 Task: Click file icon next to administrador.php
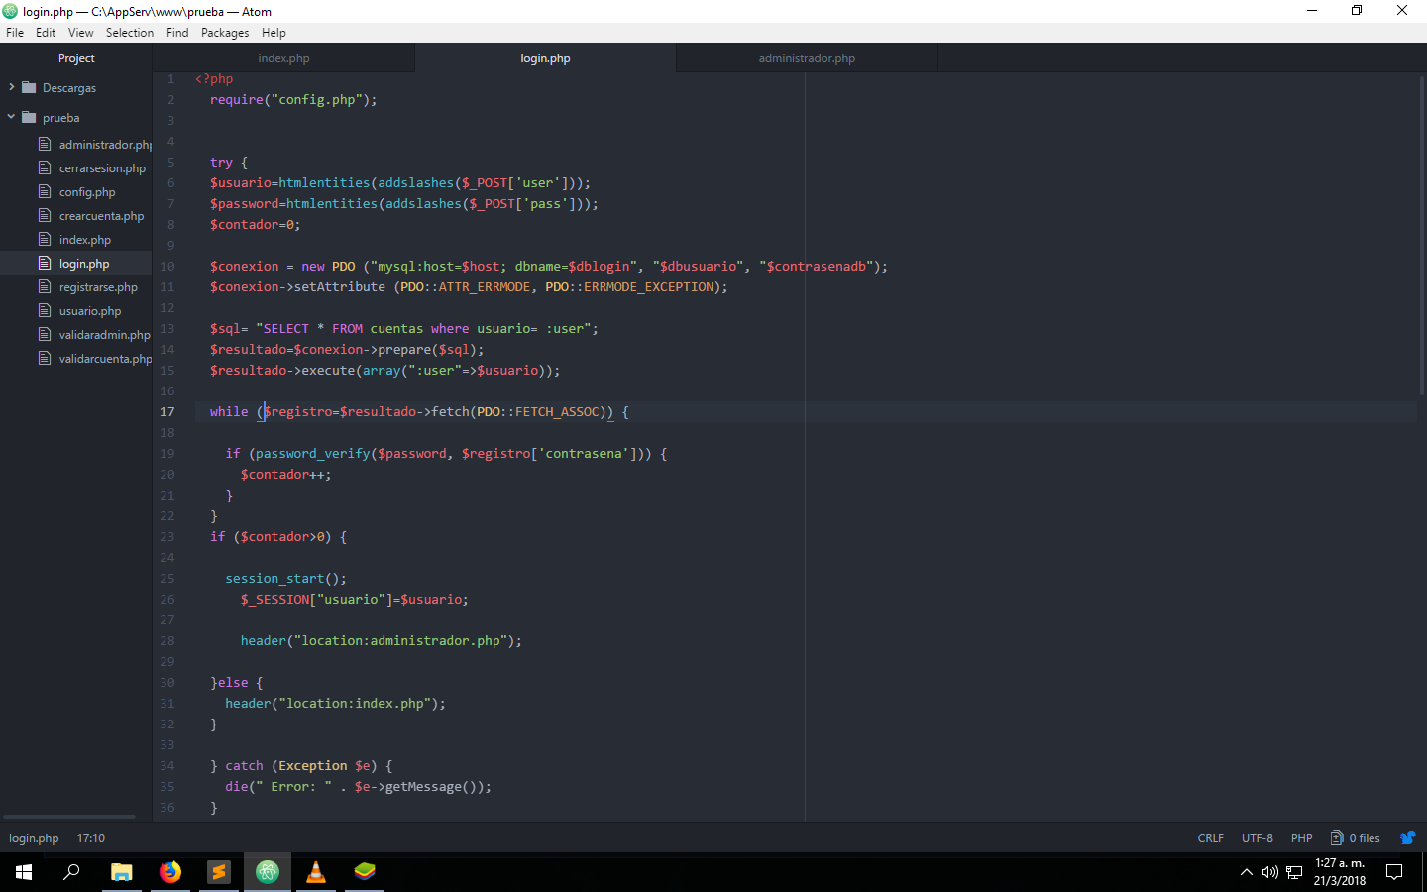[x=45, y=144]
